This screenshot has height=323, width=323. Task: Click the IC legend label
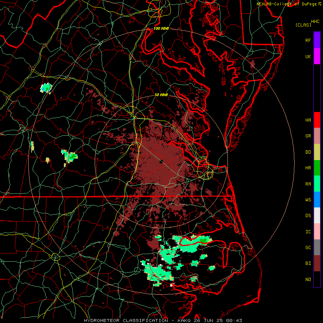tap(308, 232)
